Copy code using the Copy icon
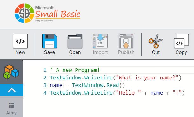Viewport: 194px width, 117px height. click(181, 41)
